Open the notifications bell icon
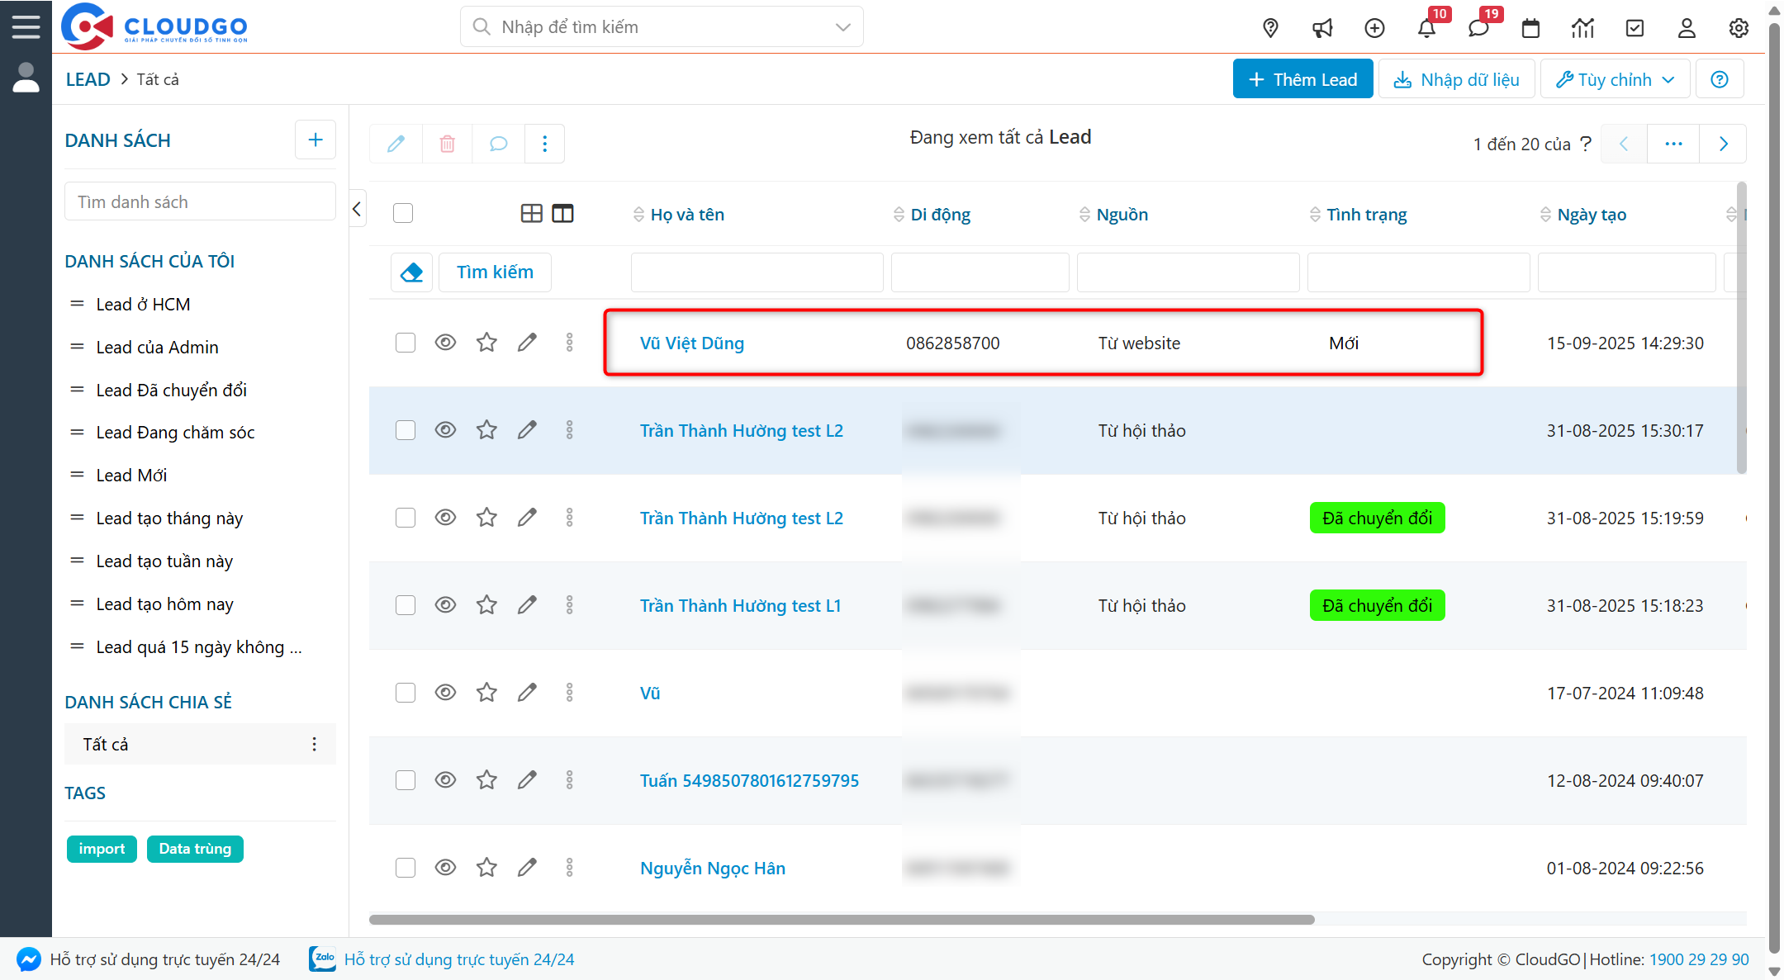Viewport: 1784px width, 980px height. point(1426,28)
